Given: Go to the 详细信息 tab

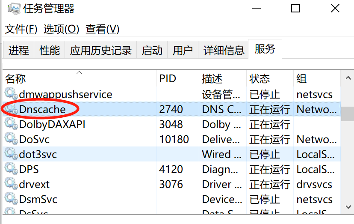Looking at the screenshot, I should click(224, 51).
